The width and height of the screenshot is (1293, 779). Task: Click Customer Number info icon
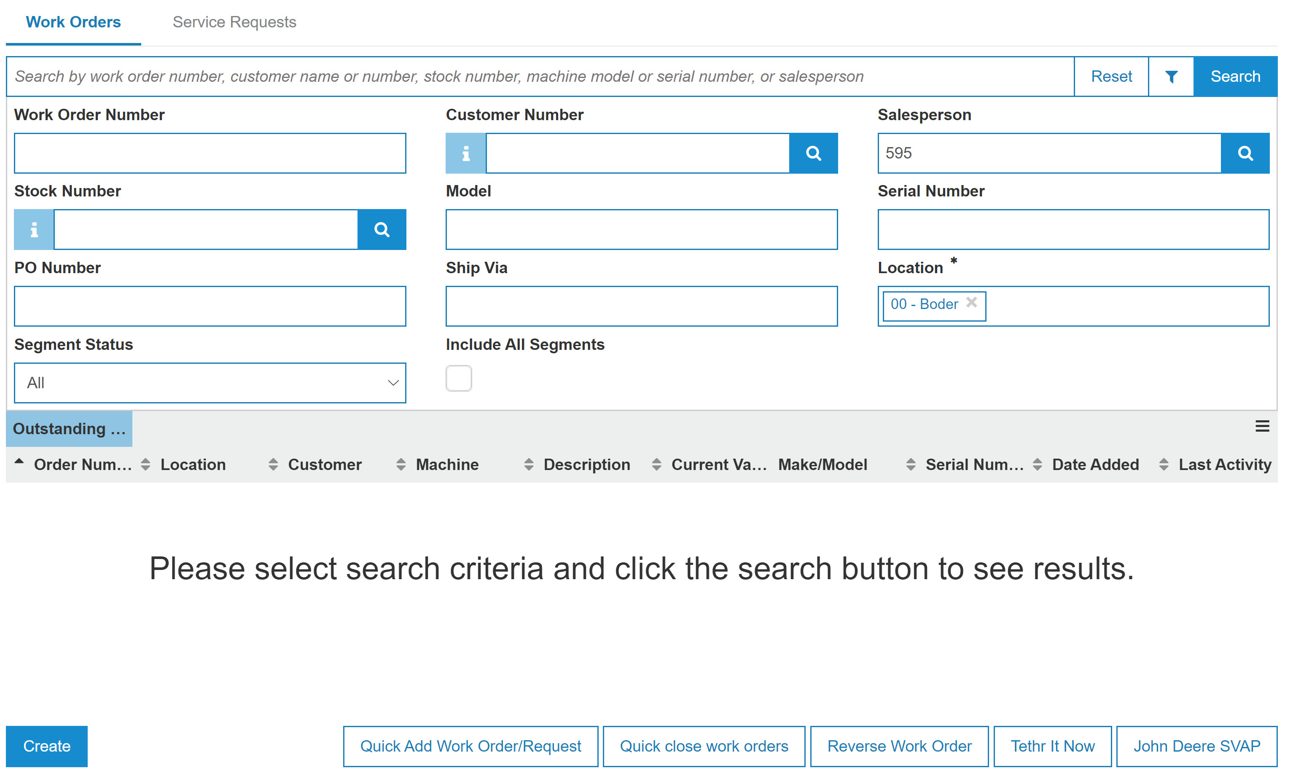point(465,153)
